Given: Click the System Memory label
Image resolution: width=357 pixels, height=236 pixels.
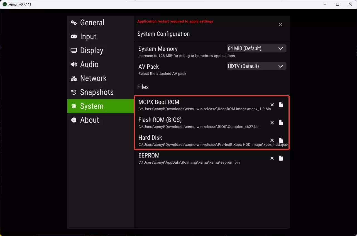Looking at the screenshot, I should (x=158, y=49).
